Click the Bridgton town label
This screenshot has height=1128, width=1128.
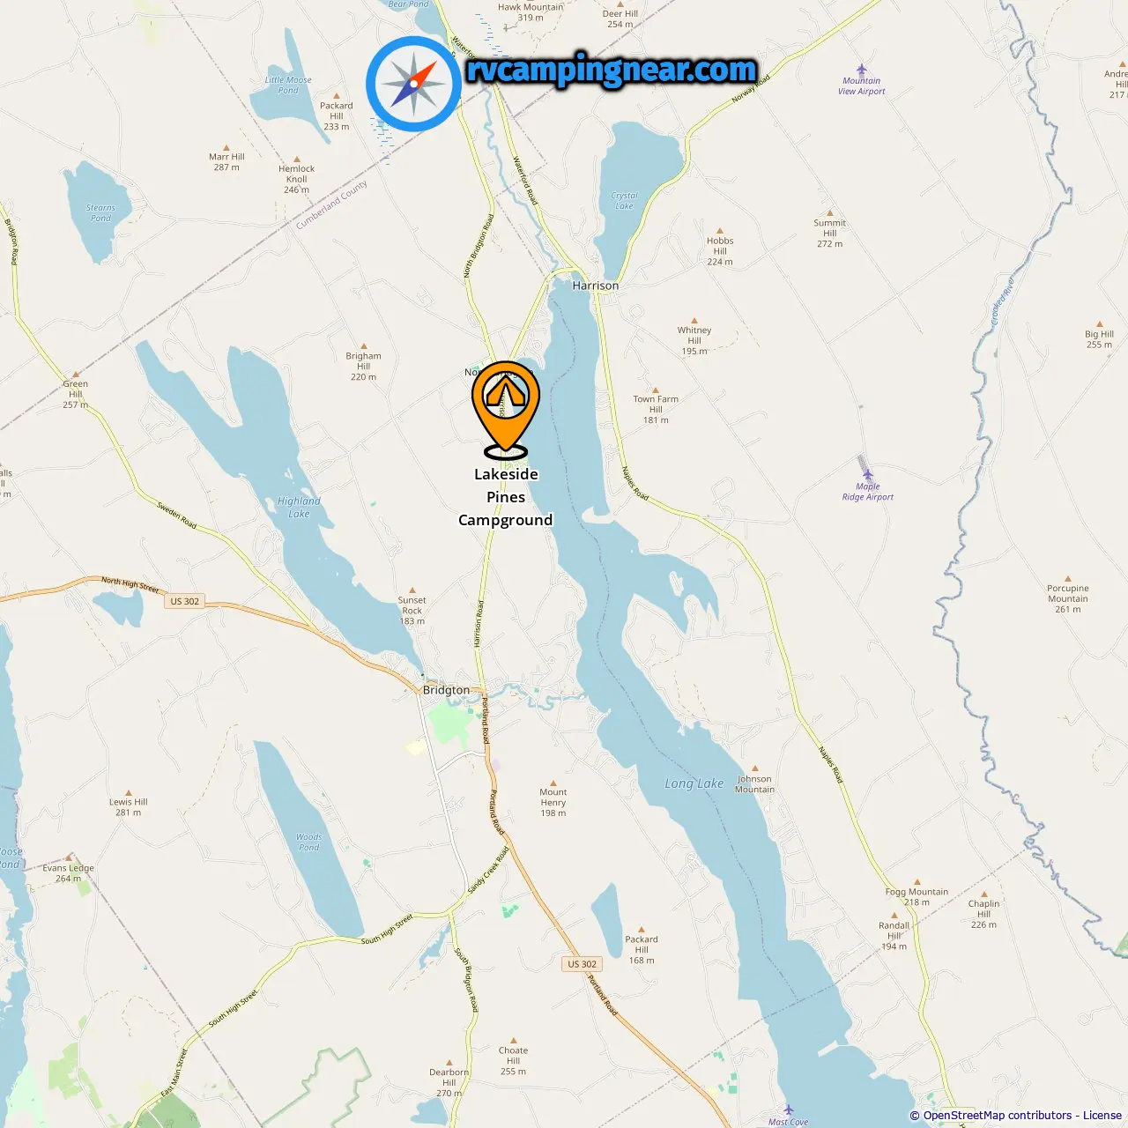tap(447, 690)
